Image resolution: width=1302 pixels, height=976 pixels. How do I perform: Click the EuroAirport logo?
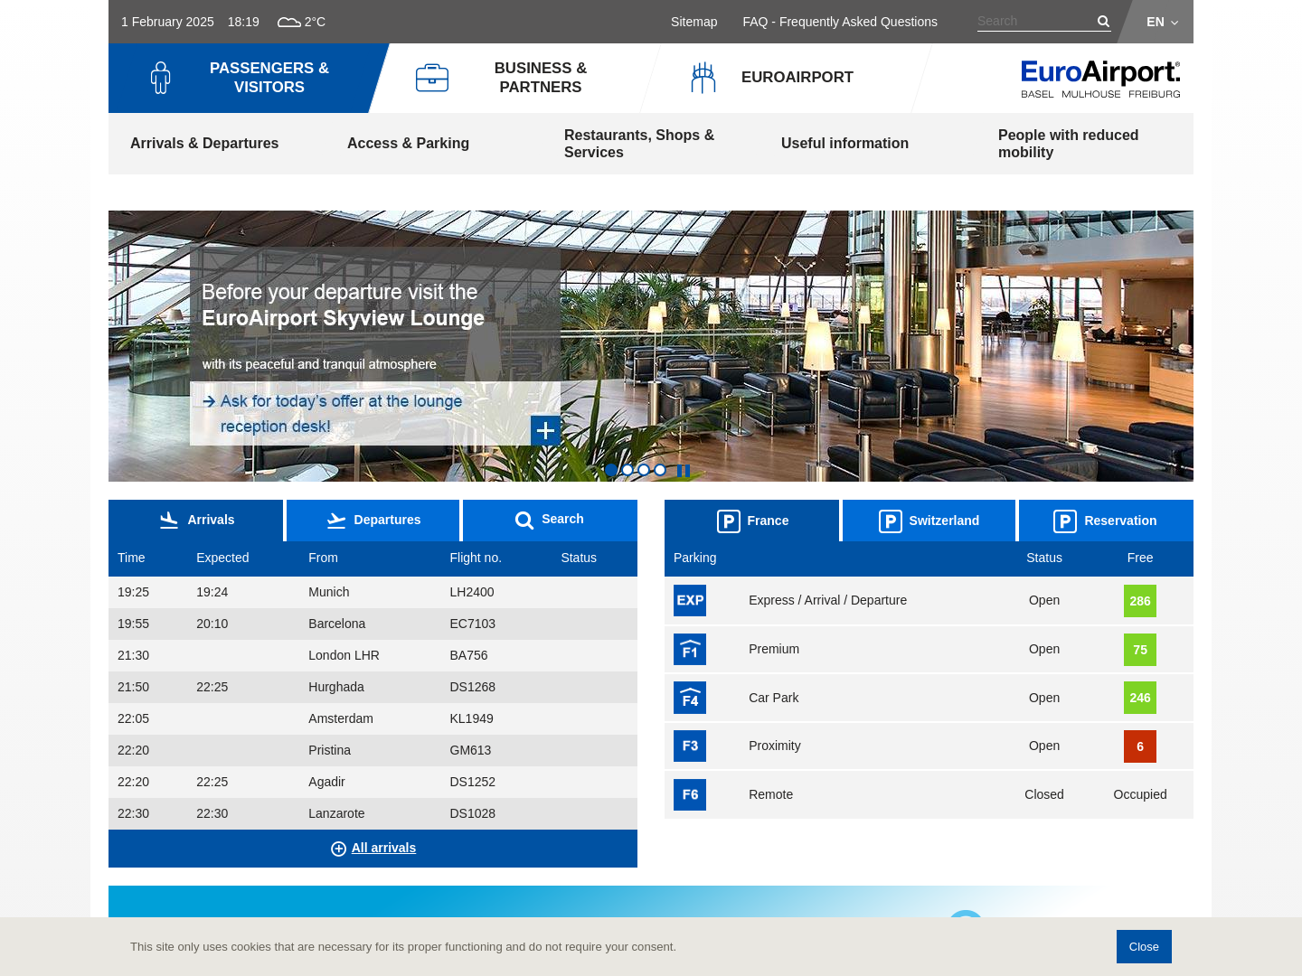click(x=1100, y=80)
